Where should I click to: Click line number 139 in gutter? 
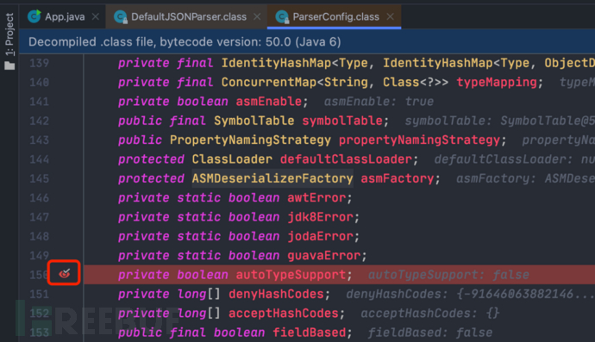39,63
